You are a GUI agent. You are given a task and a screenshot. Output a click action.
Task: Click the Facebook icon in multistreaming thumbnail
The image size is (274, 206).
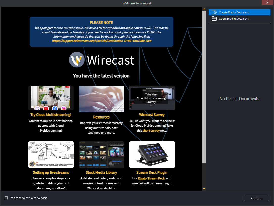pyautogui.click(x=55, y=108)
